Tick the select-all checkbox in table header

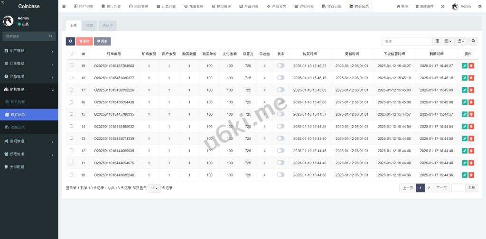coord(72,54)
